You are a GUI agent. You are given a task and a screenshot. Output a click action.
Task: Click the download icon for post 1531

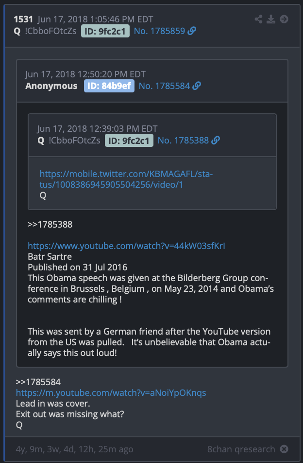[271, 19]
